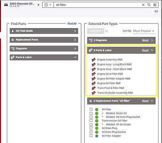Image resolution: width=162 pixels, height=143 pixels.
Task: Reset the 3 Diagrams selection
Action: point(145,40)
